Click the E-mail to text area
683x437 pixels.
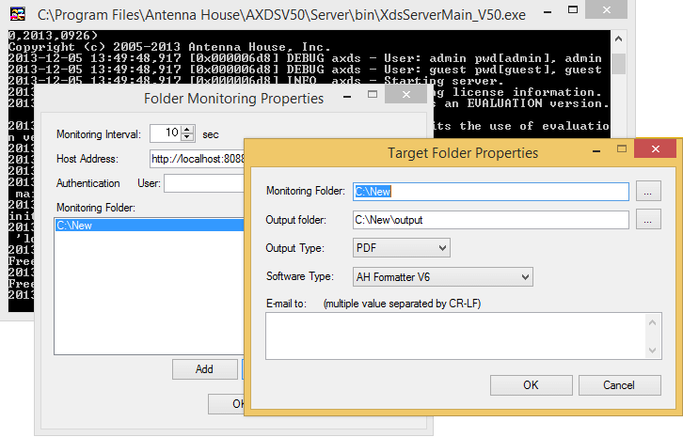[x=464, y=336]
